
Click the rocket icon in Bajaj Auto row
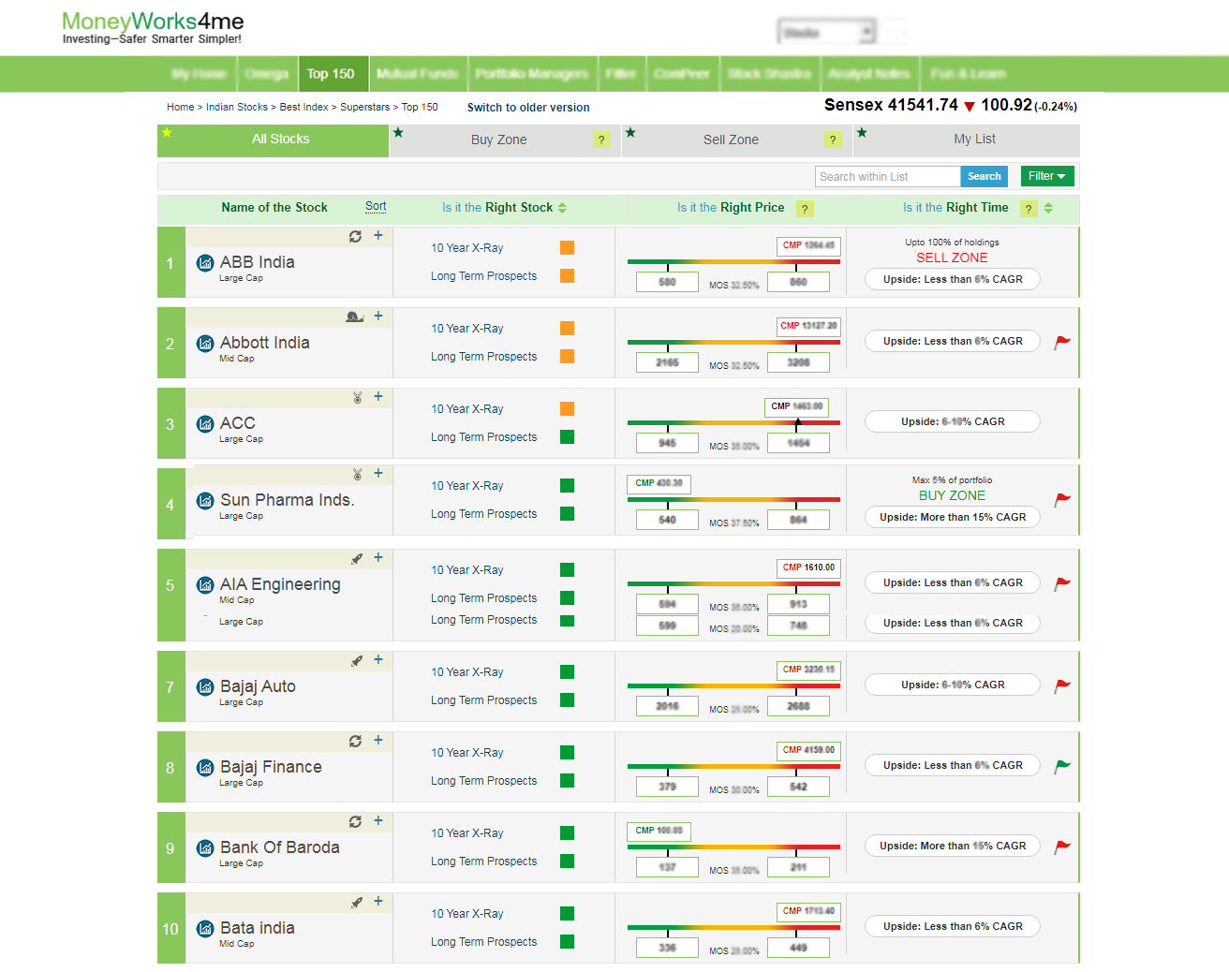[x=356, y=661]
